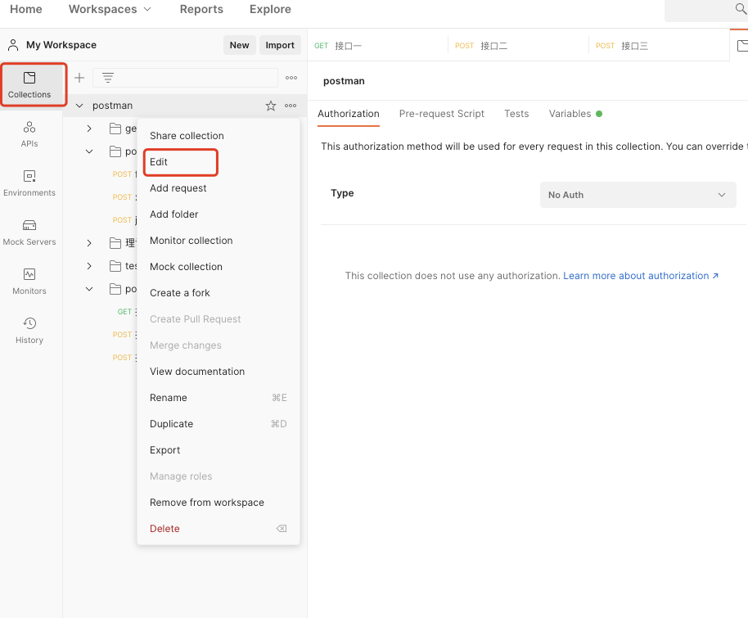Switch to the Variables tab
Viewport: 748px width, 618px height.
[575, 114]
